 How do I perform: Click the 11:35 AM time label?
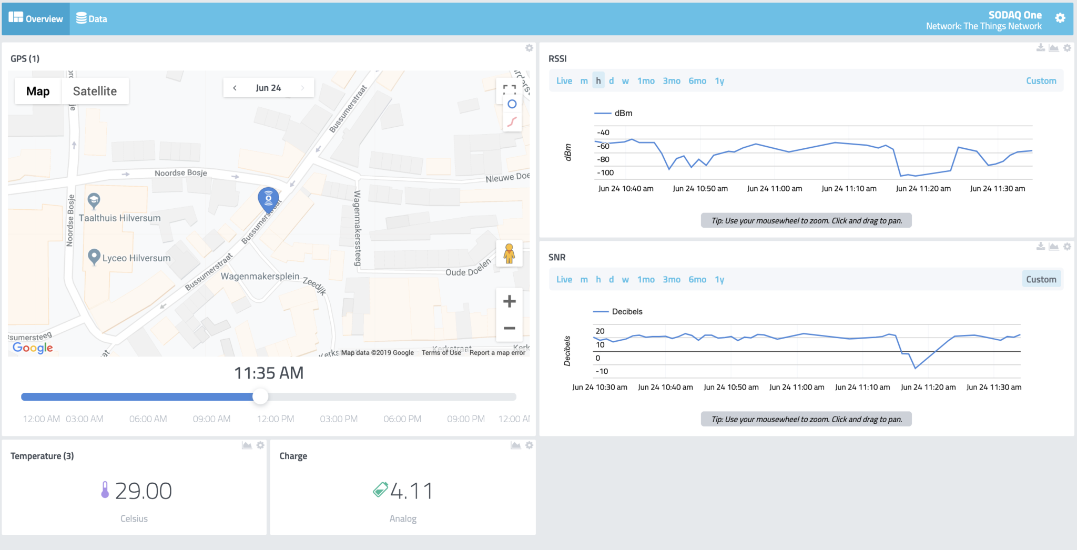click(x=269, y=373)
